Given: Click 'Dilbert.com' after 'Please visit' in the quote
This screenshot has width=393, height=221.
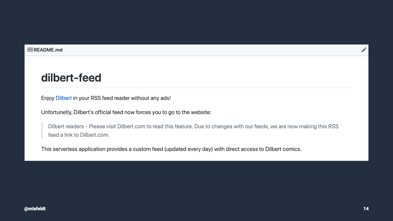Looking at the screenshot, I should [x=131, y=126].
